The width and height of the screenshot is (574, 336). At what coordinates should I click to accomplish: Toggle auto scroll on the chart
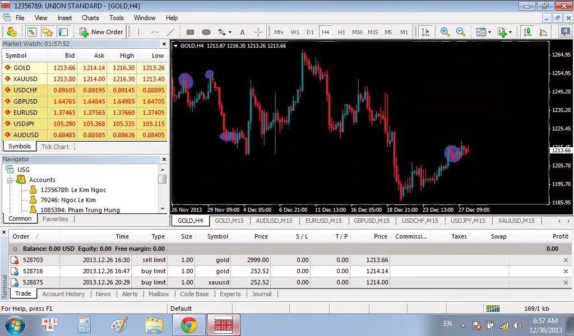(x=424, y=32)
